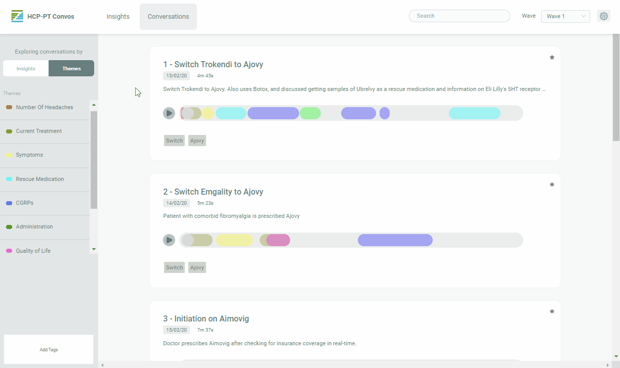Switch exploring mode to Themes
This screenshot has width=620, height=368.
point(71,68)
